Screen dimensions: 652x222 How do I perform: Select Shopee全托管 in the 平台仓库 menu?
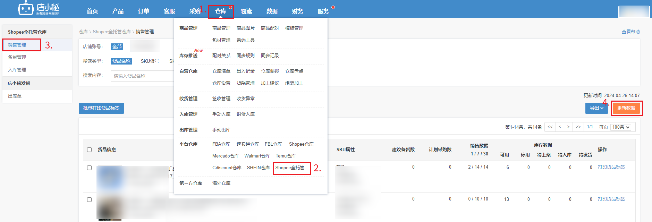tap(290, 168)
